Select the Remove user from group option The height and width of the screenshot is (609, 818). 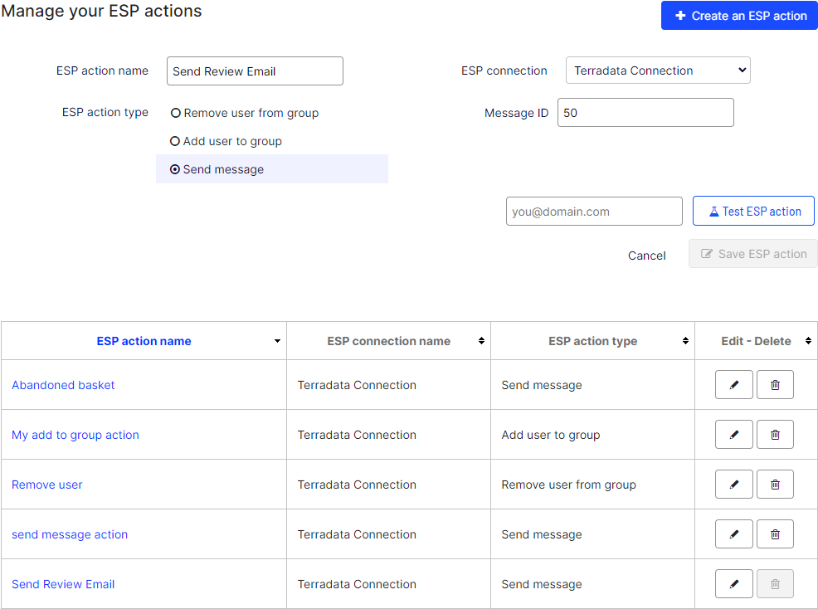click(x=175, y=113)
